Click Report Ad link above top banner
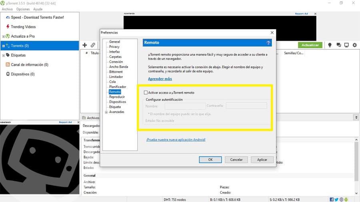Image resolution: width=360 pixels, height=202 pixels. [x=301, y=14]
